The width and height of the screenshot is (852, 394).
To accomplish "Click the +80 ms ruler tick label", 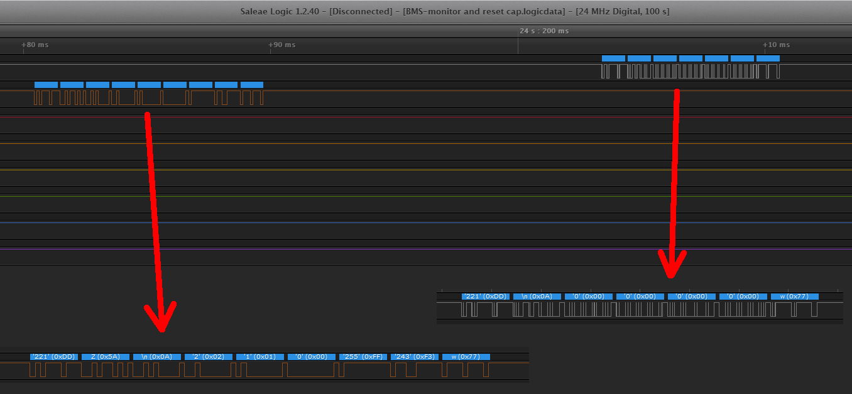I will [x=35, y=45].
